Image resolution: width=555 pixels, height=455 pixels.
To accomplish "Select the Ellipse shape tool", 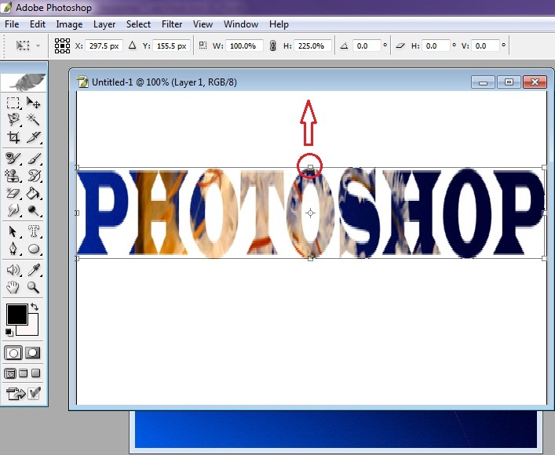I will tap(34, 249).
